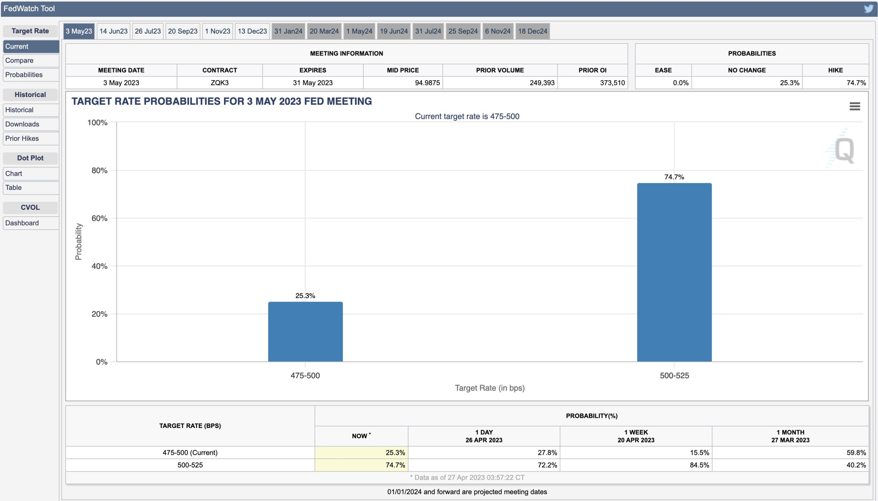Click the 500-525 probability bar
This screenshot has height=501, width=878.
pos(674,272)
